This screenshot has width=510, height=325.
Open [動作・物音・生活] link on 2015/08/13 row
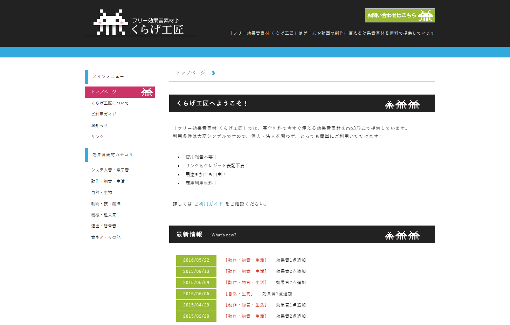coord(246,271)
